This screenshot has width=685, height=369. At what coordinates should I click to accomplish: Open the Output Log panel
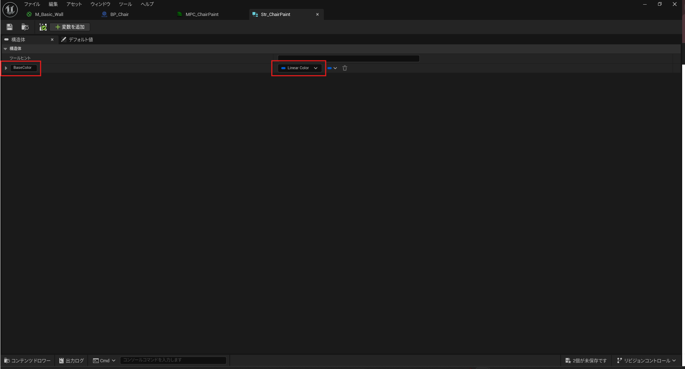click(x=71, y=360)
